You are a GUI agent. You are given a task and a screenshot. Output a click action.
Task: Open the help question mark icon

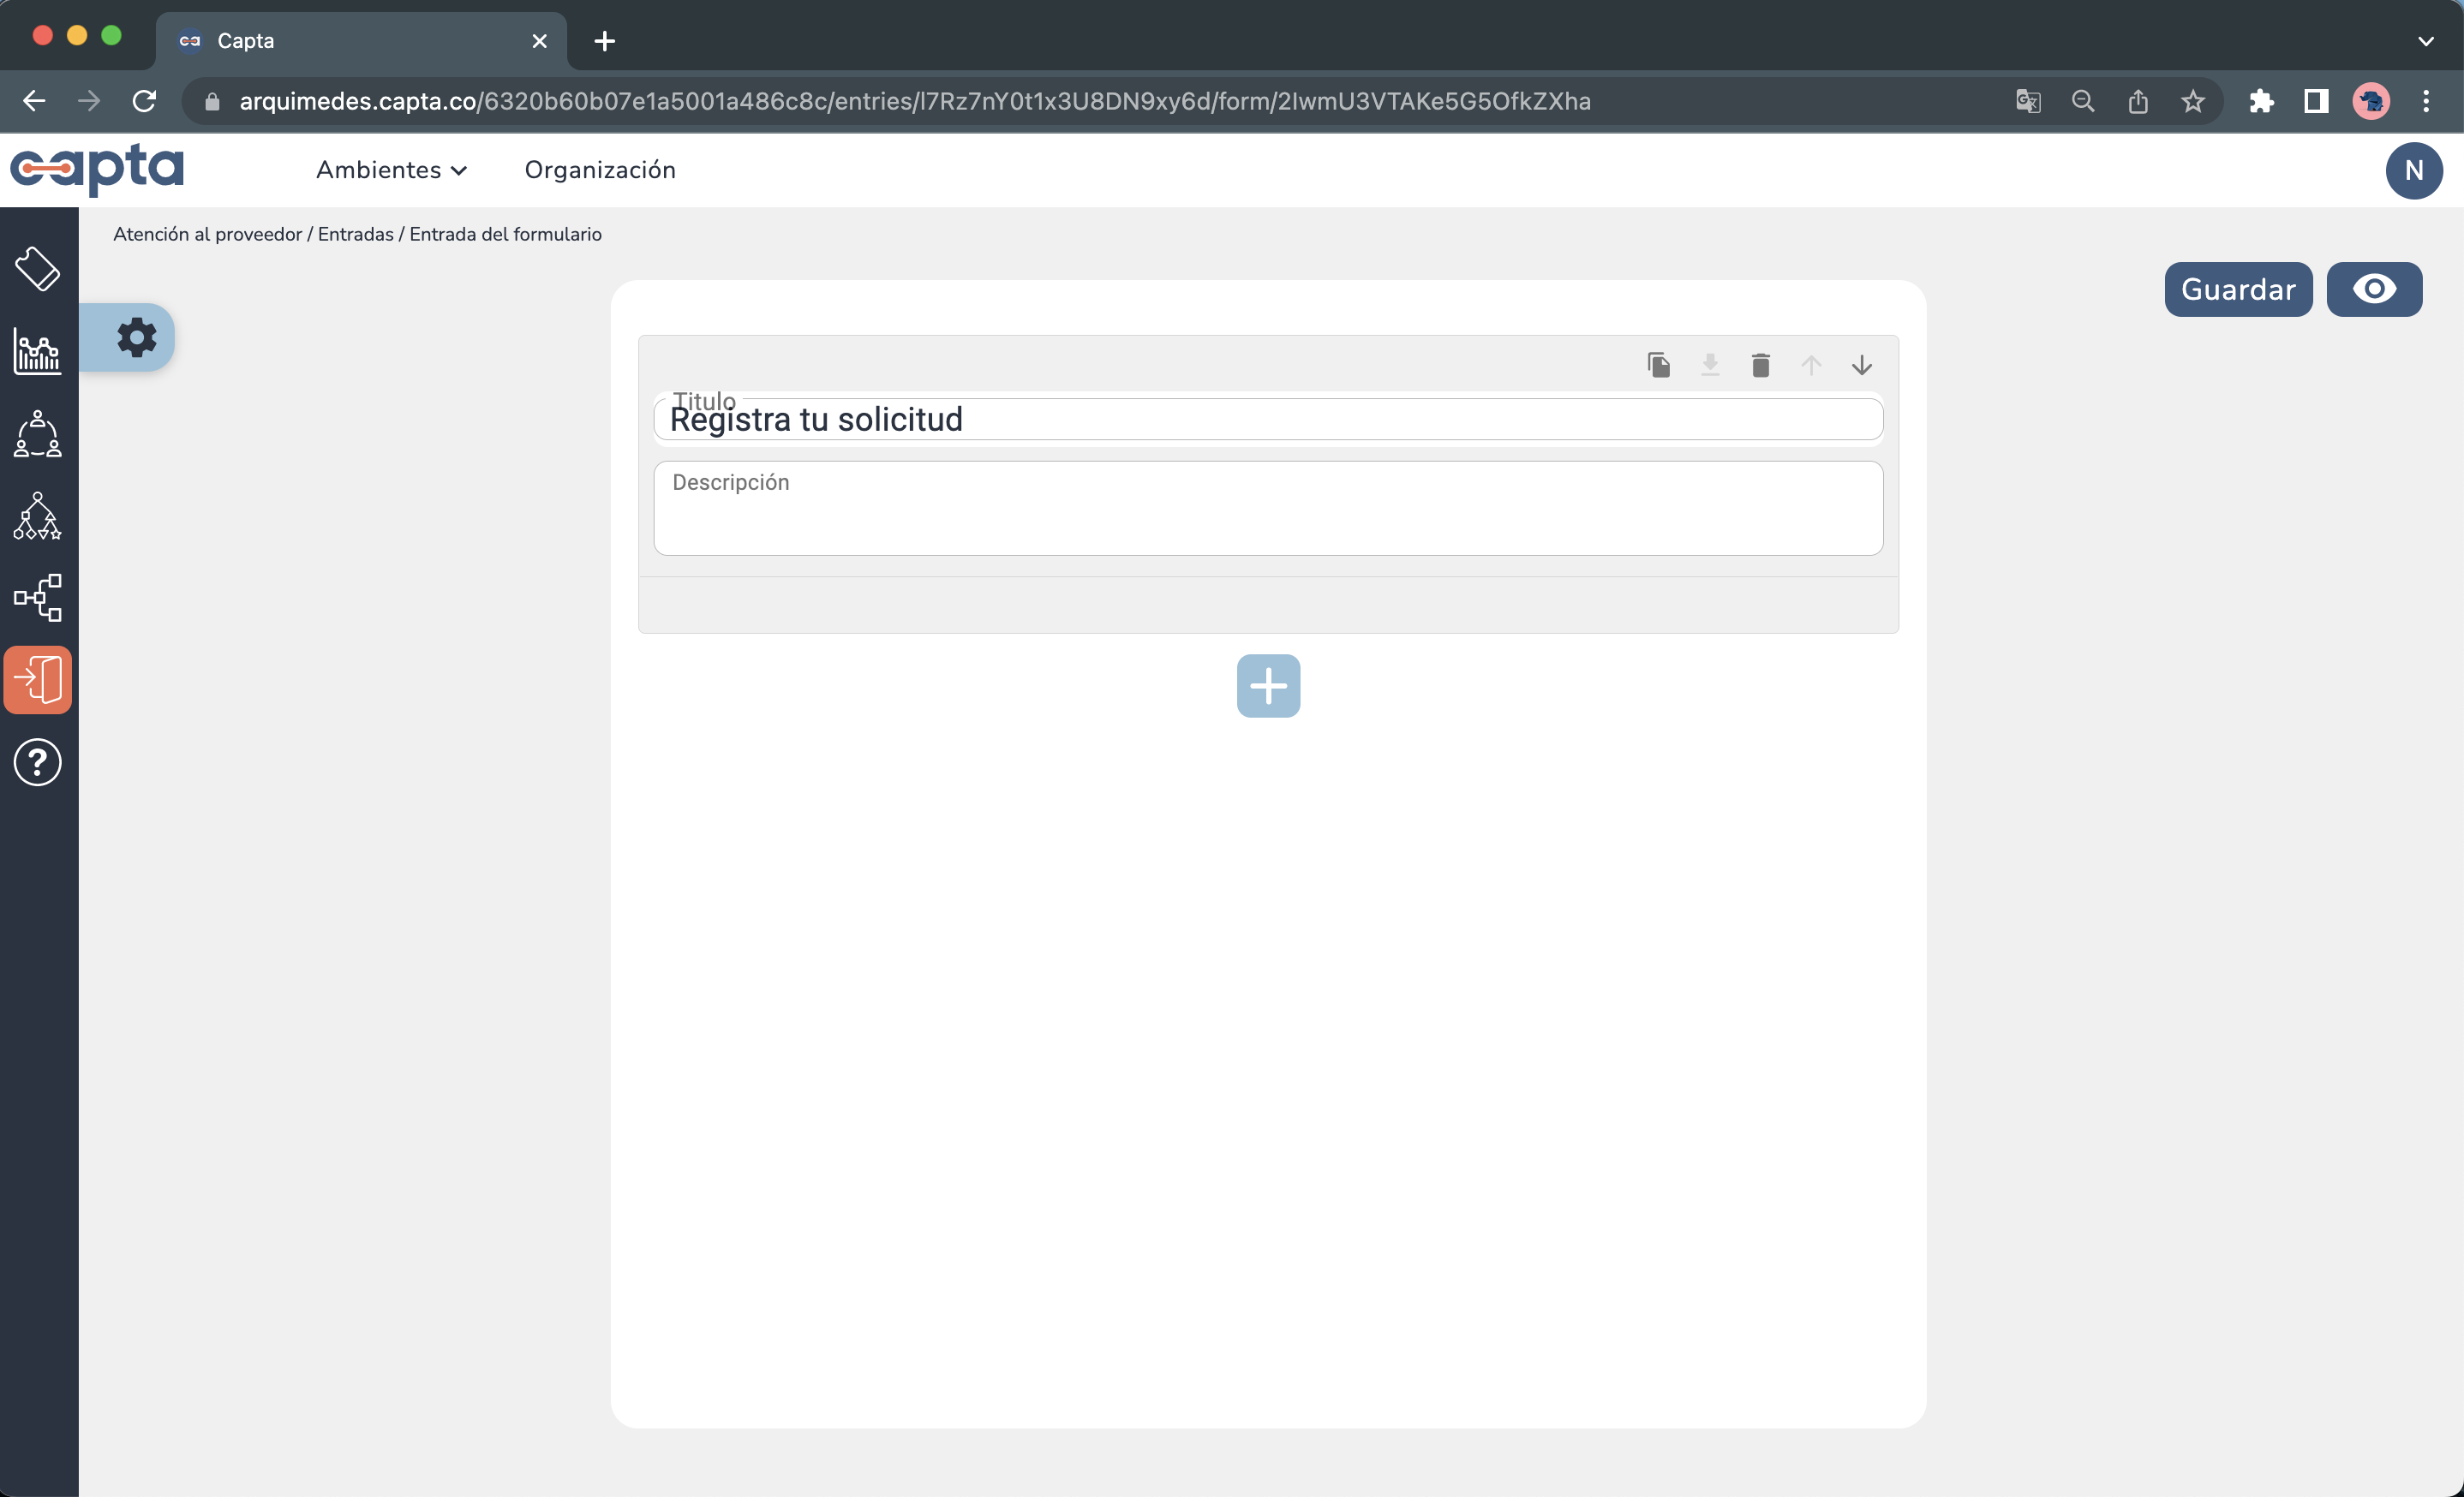coord(38,762)
